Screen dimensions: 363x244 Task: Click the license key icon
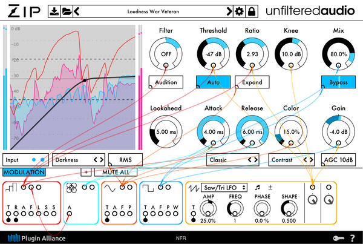338,238
